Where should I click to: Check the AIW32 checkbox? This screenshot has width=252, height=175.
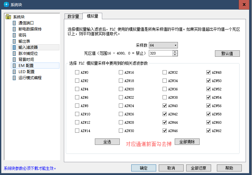[164, 72]
